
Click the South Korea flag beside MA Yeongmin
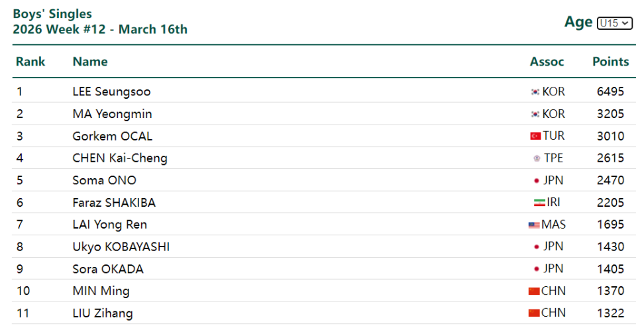(x=535, y=115)
